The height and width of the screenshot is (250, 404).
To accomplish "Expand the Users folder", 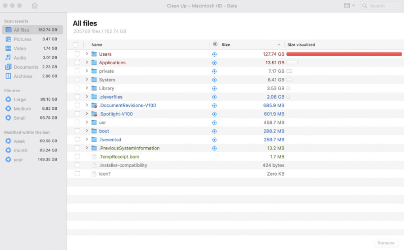I will (x=87, y=54).
